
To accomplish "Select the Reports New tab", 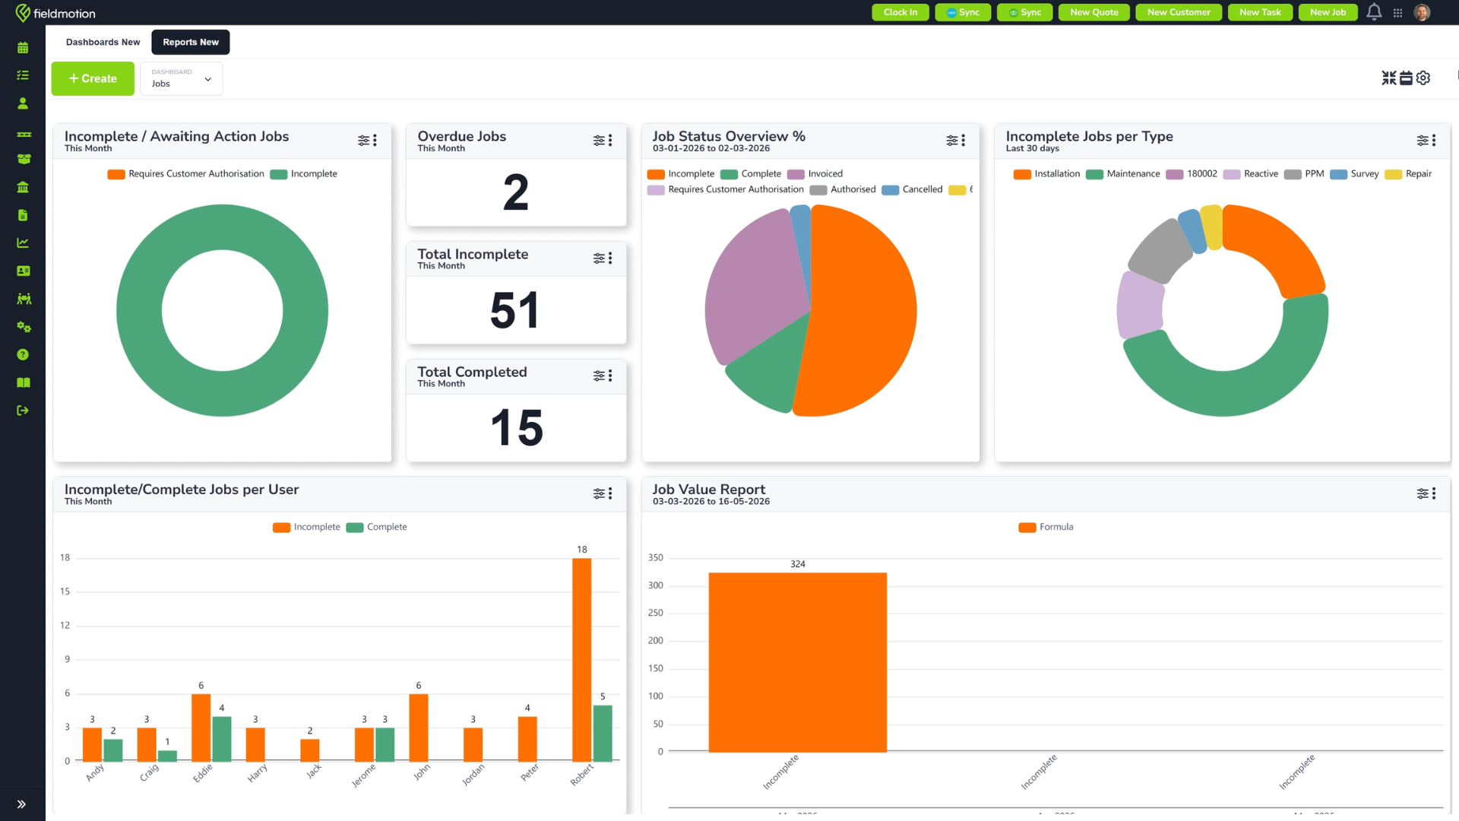I will [191, 43].
